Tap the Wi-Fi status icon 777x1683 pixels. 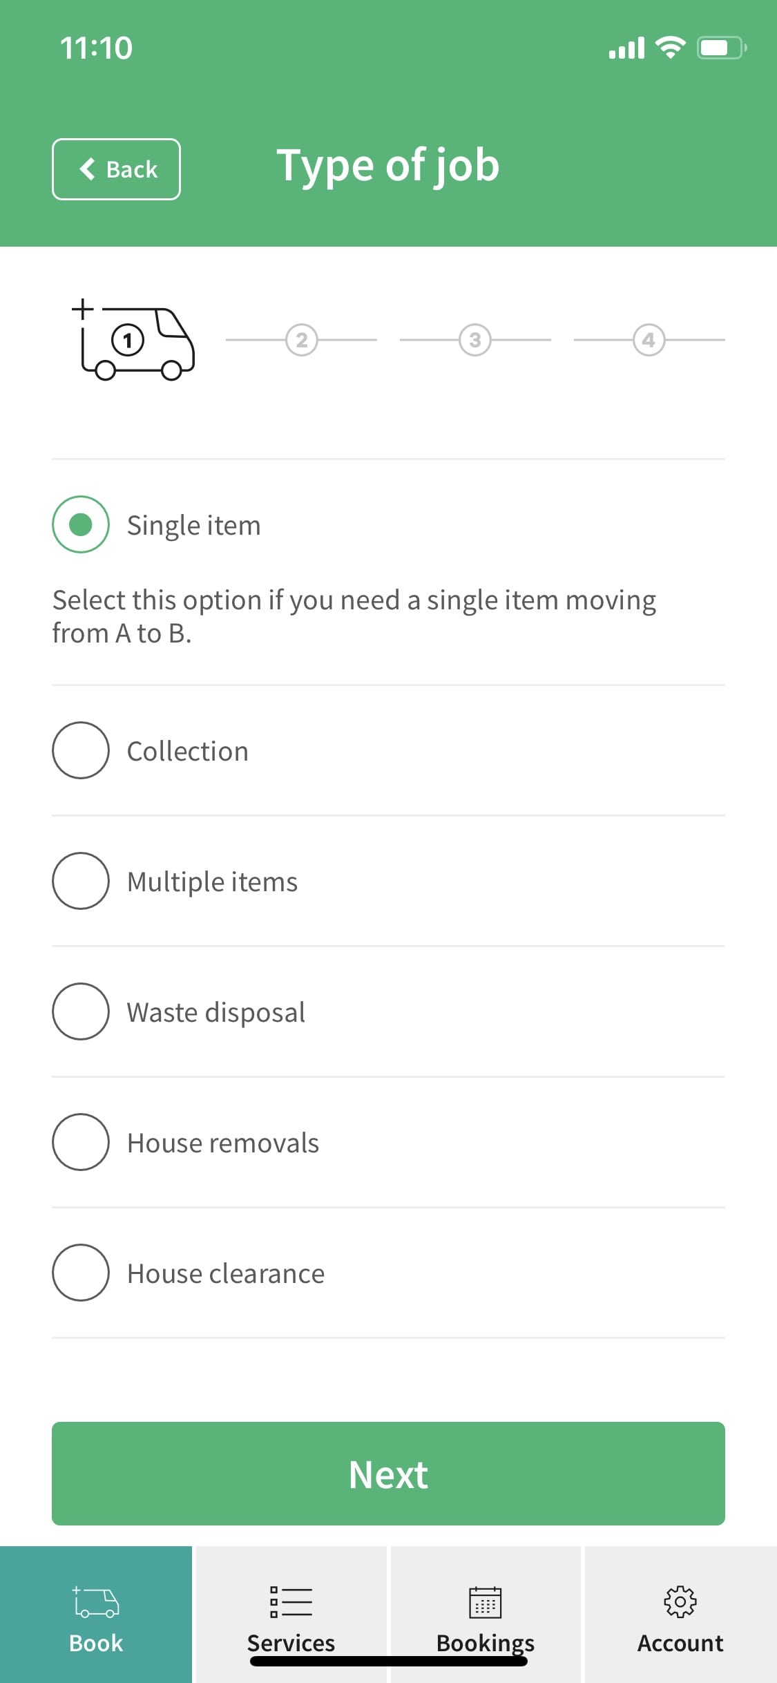670,48
